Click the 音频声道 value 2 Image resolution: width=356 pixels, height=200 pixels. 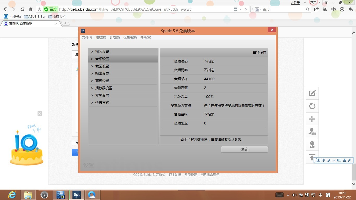[205, 88]
